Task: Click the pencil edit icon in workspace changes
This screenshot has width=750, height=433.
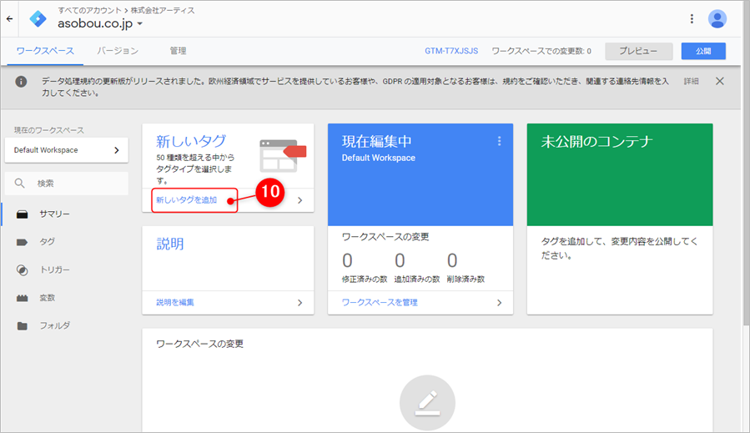Action: tap(427, 403)
